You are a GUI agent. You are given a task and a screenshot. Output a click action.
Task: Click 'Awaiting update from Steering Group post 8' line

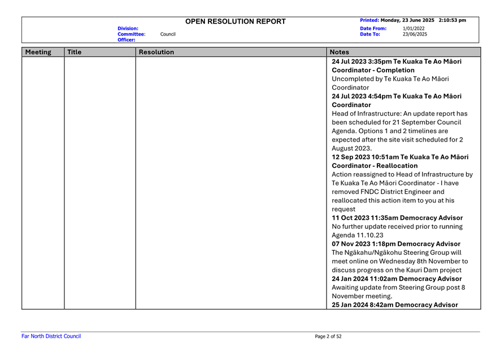[x=398, y=288]
